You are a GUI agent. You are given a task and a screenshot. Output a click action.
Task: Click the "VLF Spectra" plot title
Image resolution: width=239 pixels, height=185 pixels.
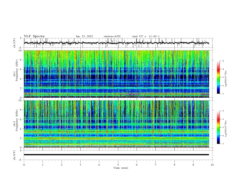pos(34,36)
